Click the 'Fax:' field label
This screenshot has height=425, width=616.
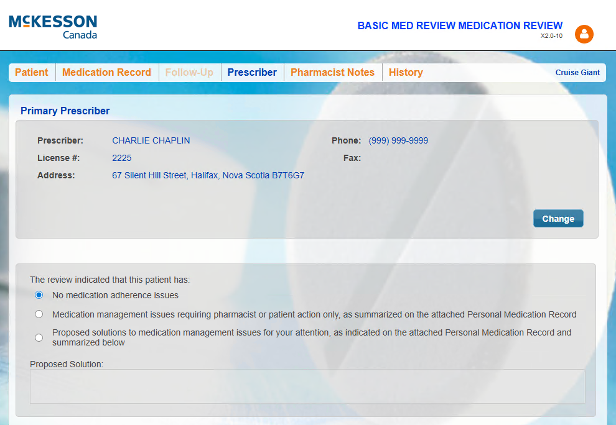click(x=352, y=158)
